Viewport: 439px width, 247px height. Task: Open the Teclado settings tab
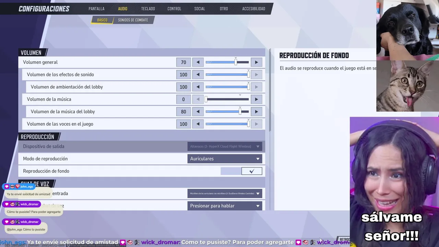[148, 9]
